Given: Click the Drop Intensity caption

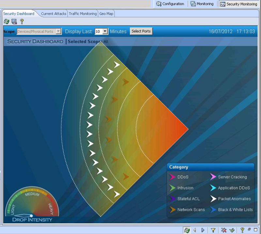Looking at the screenshot, I should 32,220.
